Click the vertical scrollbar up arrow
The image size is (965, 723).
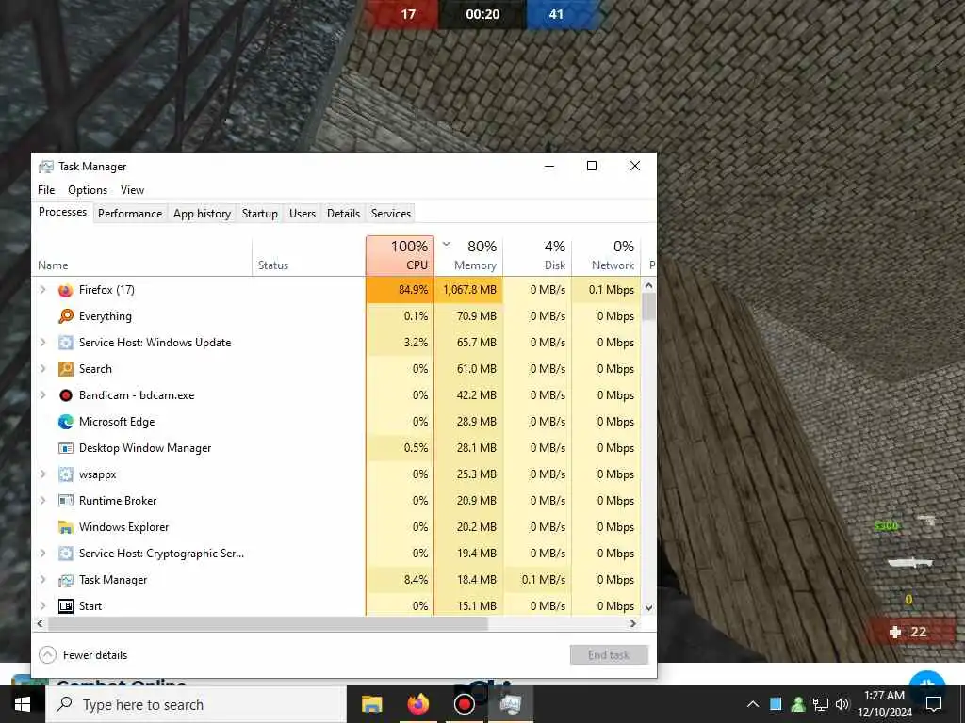pos(648,286)
